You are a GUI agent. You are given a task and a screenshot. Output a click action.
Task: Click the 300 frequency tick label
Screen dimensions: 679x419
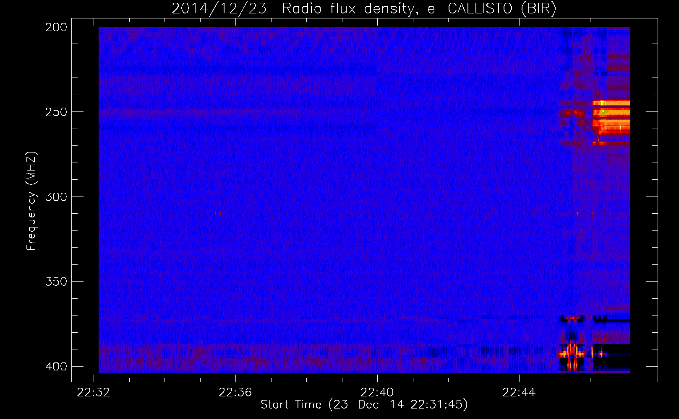click(x=56, y=197)
